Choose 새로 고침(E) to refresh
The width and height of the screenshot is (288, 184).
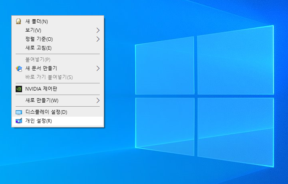pos(58,48)
